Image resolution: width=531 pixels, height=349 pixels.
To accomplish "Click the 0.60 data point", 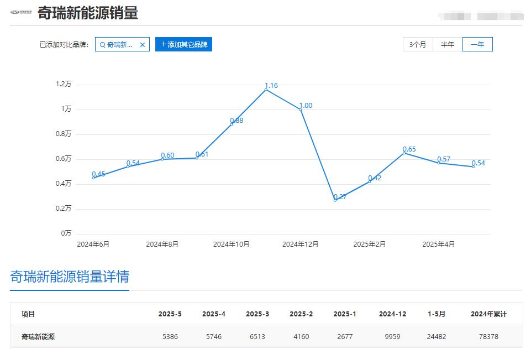I will pyautogui.click(x=162, y=159).
